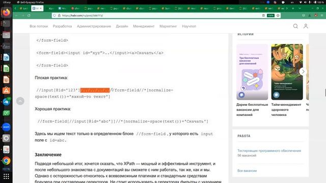Open the volume indicator in top bar

pyautogui.click(x=305, y=2)
